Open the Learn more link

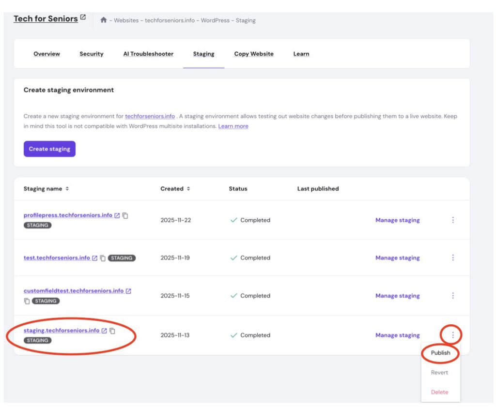pyautogui.click(x=233, y=126)
